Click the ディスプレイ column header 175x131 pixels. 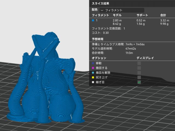pyautogui.click(x=145, y=58)
